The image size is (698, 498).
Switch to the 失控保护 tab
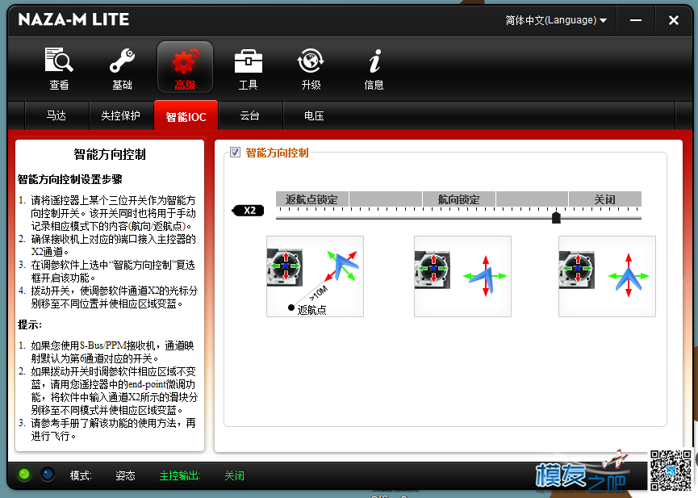120,115
